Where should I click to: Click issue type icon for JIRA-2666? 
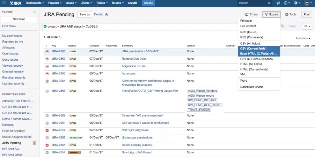pos(47,66)
